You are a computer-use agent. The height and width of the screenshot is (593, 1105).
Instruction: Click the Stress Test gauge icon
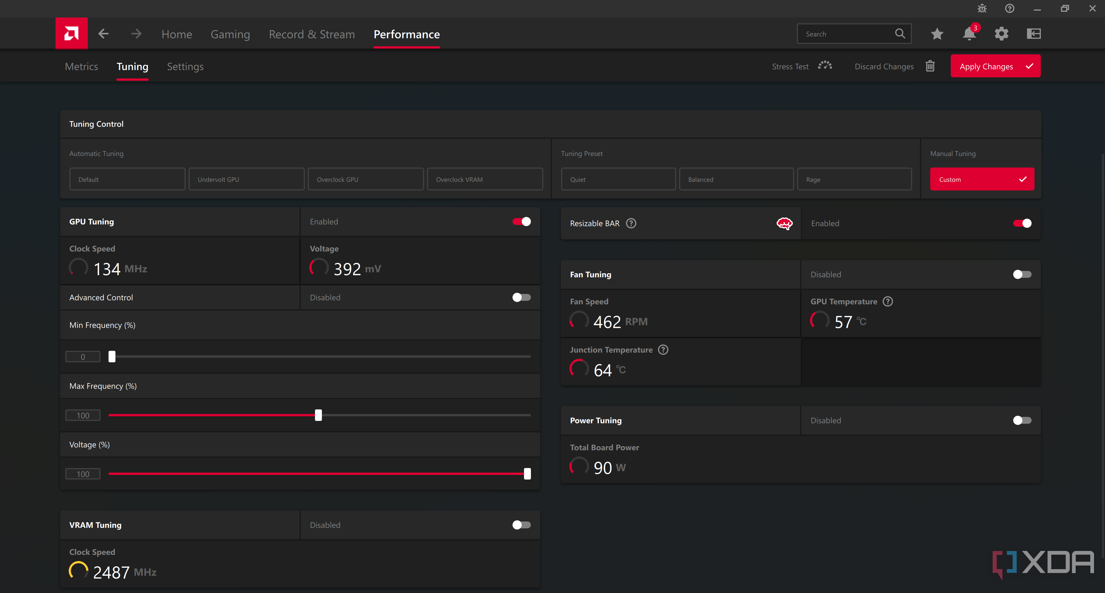click(x=824, y=66)
